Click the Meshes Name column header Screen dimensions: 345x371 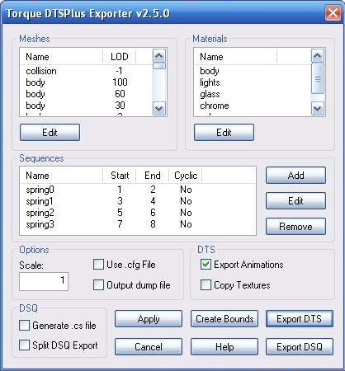point(61,57)
